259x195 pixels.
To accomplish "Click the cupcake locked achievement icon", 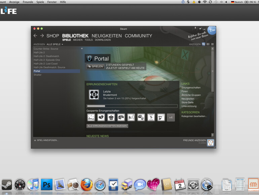I will pyautogui.click(x=111, y=117).
